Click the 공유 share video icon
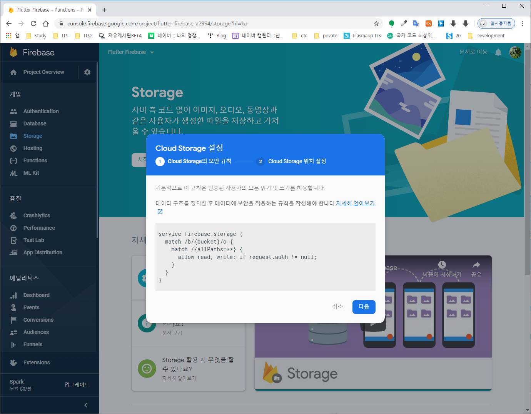The image size is (531, 414). pyautogui.click(x=476, y=269)
